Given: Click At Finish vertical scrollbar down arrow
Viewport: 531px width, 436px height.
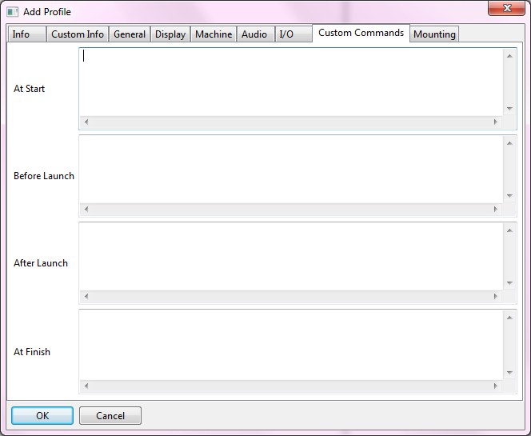Looking at the screenshot, I should point(509,372).
